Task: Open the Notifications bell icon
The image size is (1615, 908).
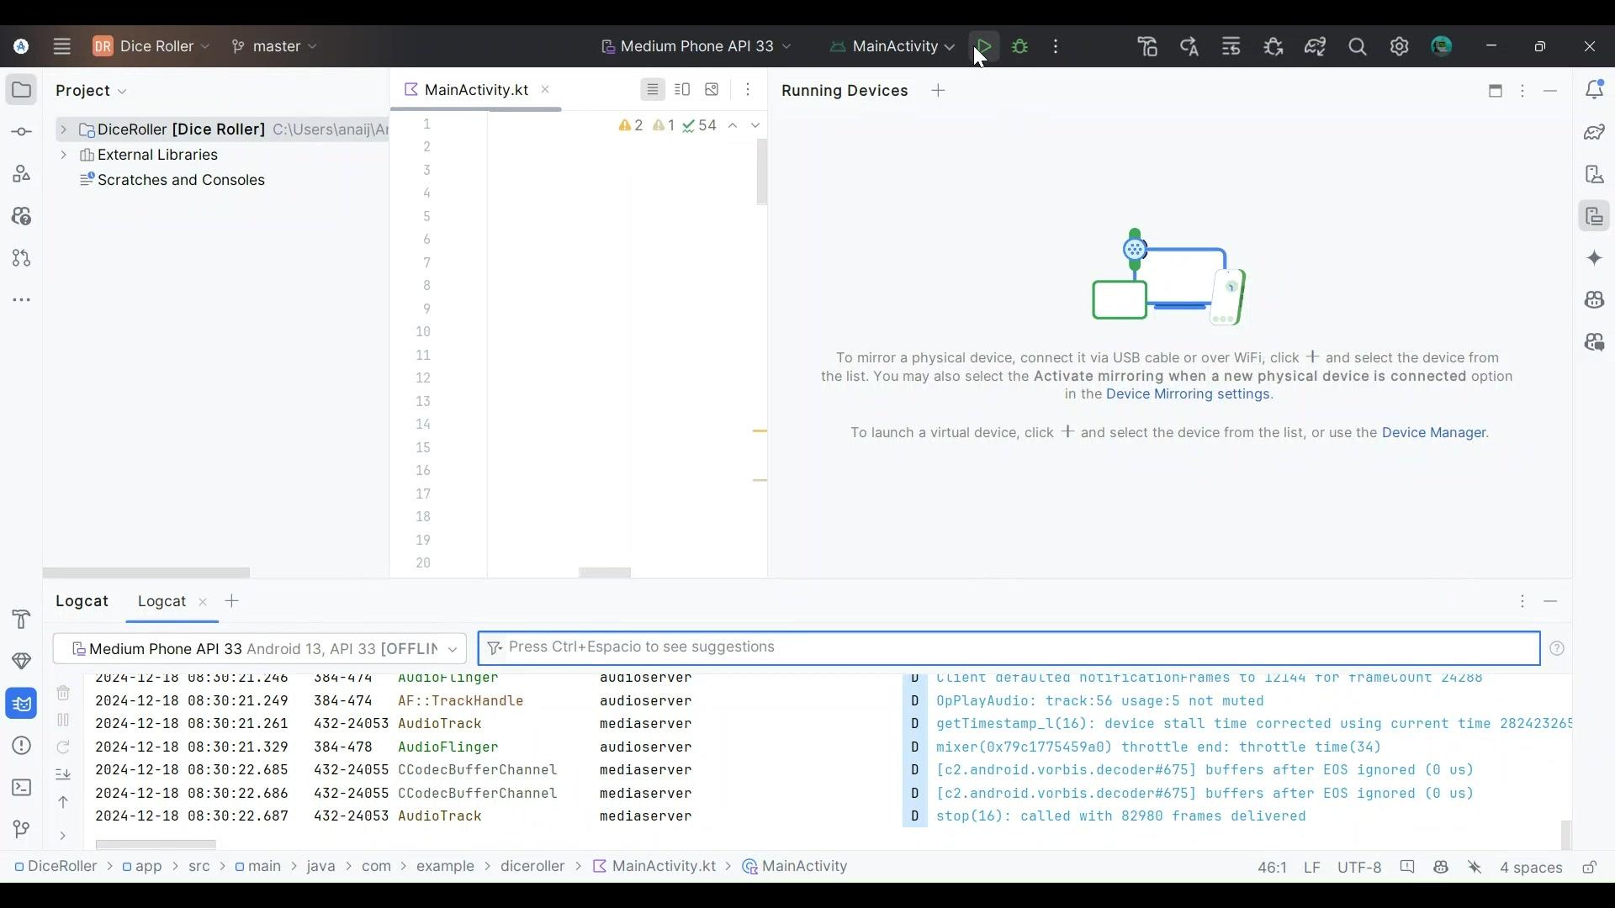Action: click(1594, 90)
